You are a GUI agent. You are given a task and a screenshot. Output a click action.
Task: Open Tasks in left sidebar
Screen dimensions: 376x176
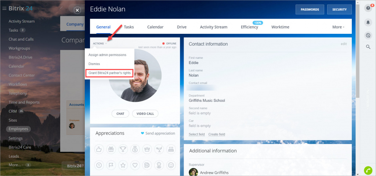[13, 30]
